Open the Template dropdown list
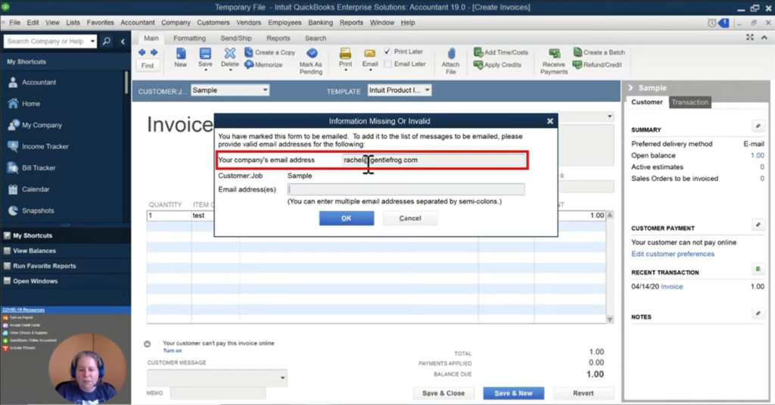Image resolution: width=775 pixels, height=405 pixels. point(427,90)
